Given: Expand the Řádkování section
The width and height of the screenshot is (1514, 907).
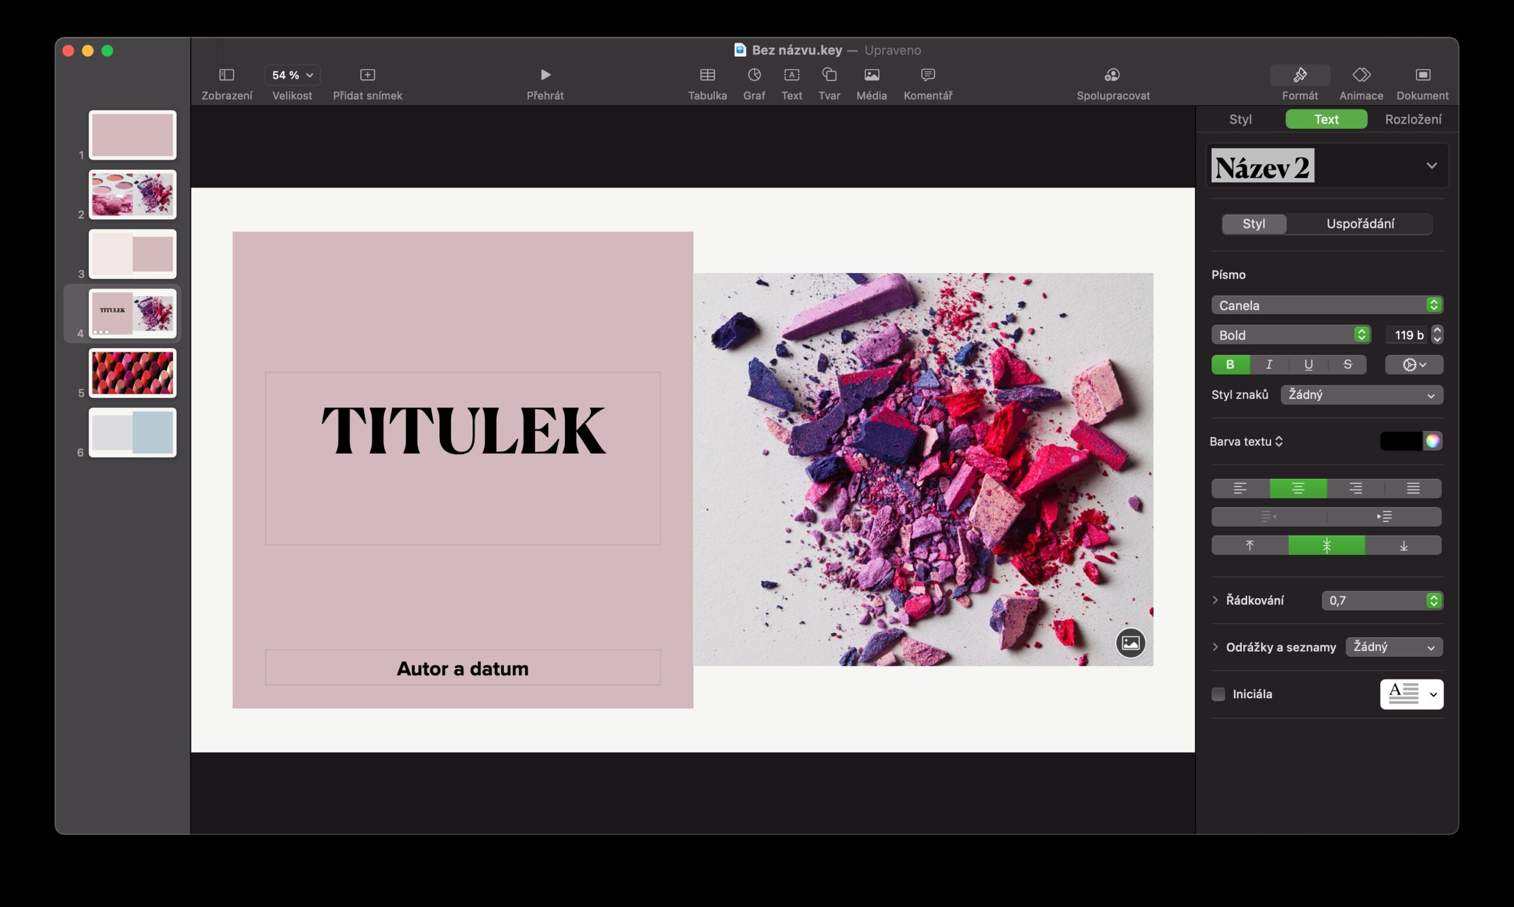Looking at the screenshot, I should pos(1215,600).
